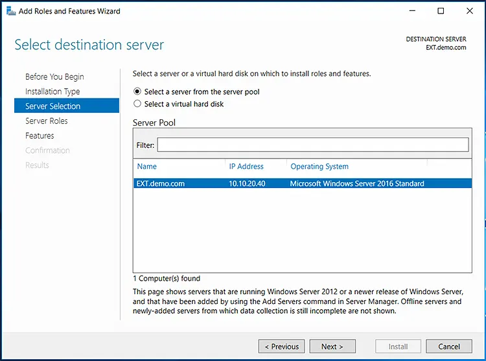Go to Before You Begin step

pyautogui.click(x=54, y=76)
